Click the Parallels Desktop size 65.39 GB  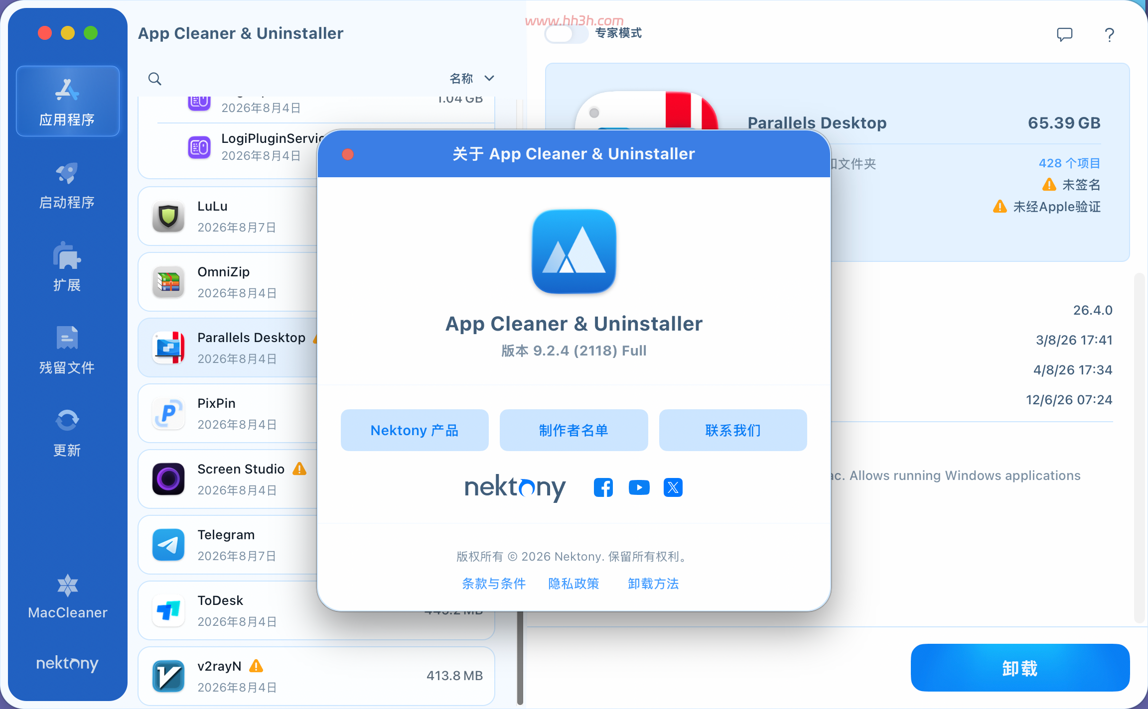pos(1064,123)
